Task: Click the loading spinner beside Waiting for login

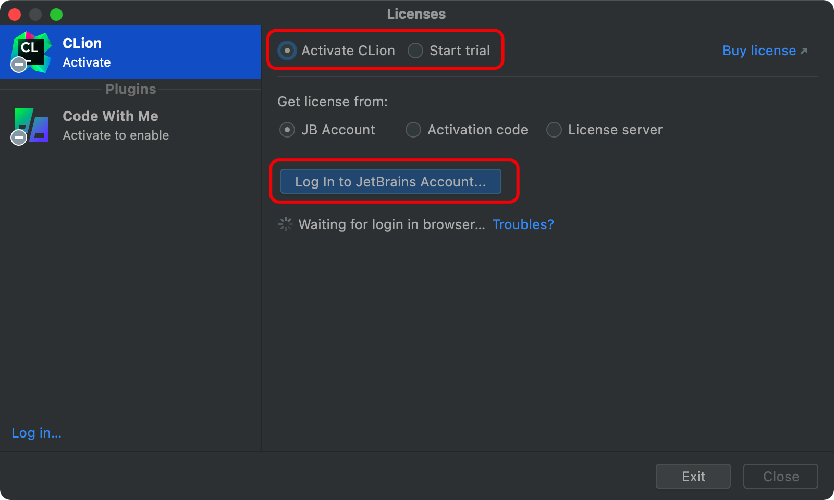Action: pyautogui.click(x=286, y=224)
